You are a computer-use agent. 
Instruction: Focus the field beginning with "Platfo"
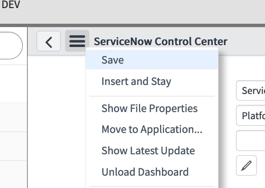click(x=251, y=115)
